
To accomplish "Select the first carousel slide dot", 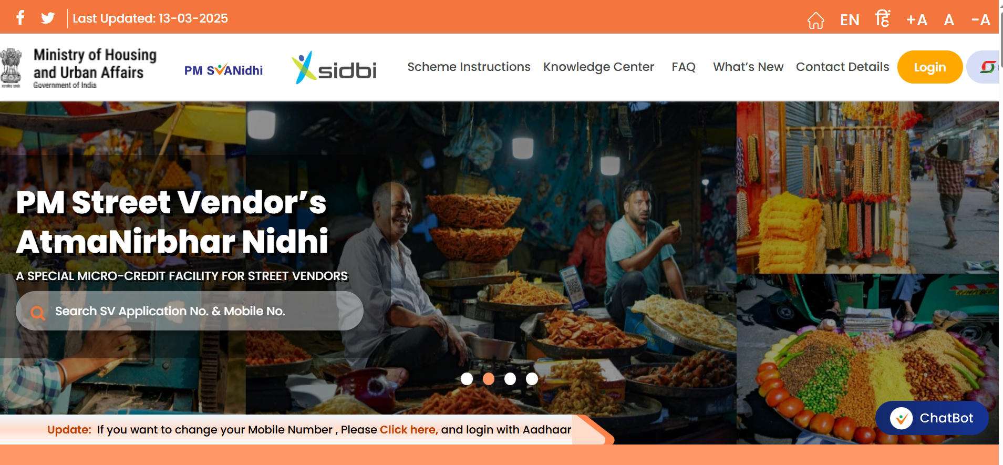I will pos(467,379).
